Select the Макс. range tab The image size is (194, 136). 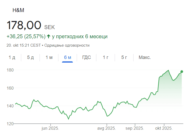click(145, 57)
